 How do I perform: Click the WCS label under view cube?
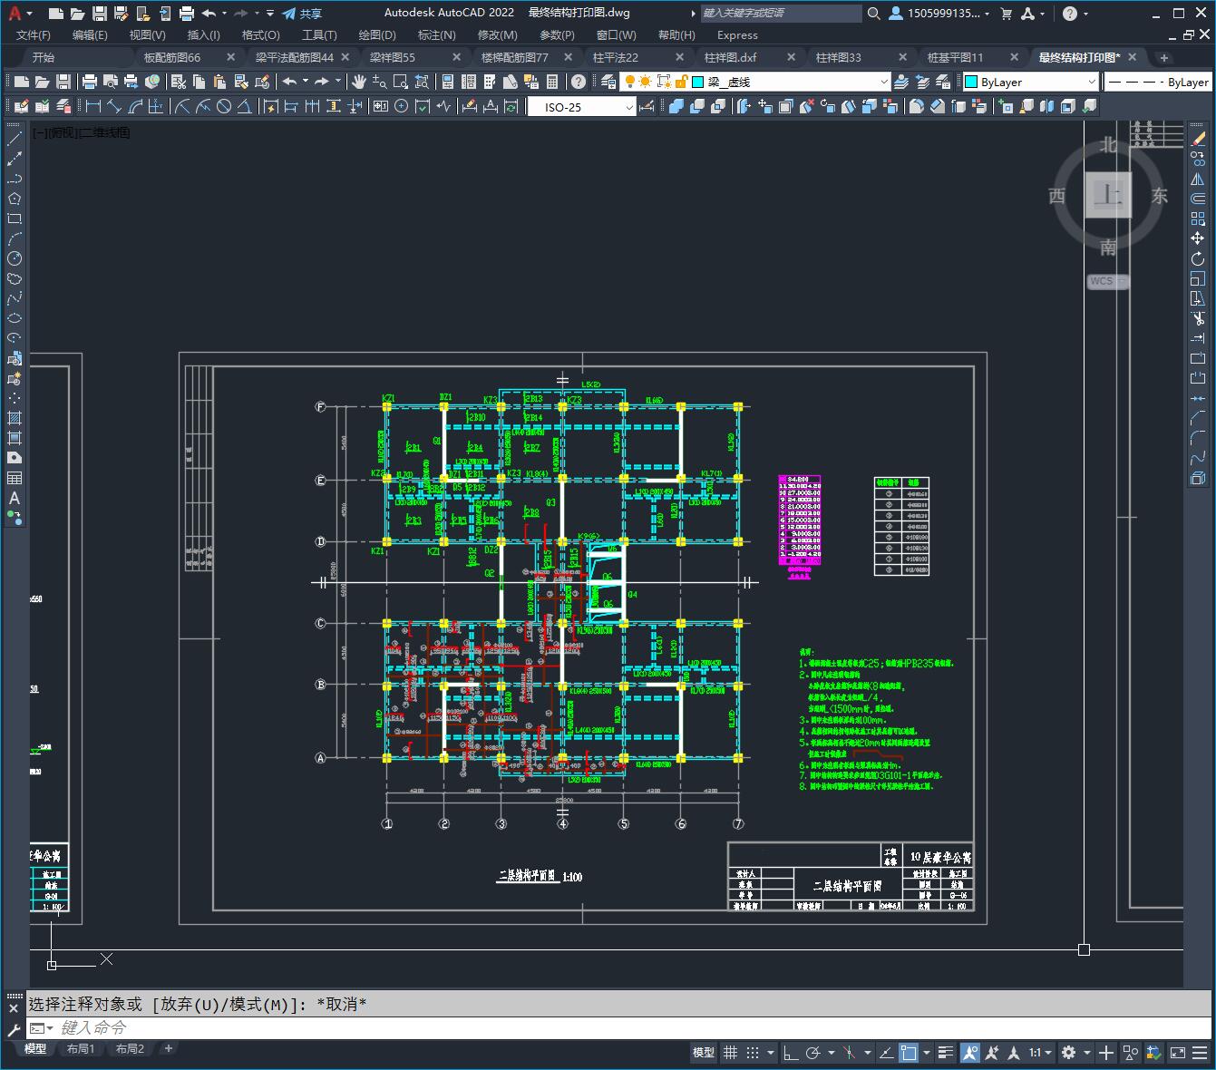(1102, 281)
